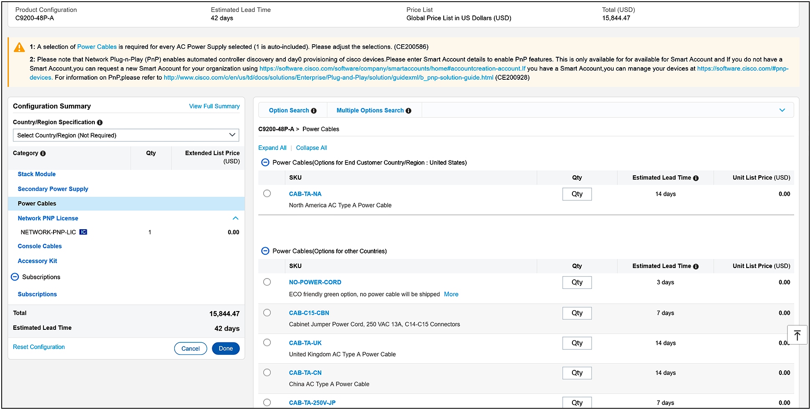
Task: Click Estimated Lead Time info icon in other countries table
Action: [696, 266]
